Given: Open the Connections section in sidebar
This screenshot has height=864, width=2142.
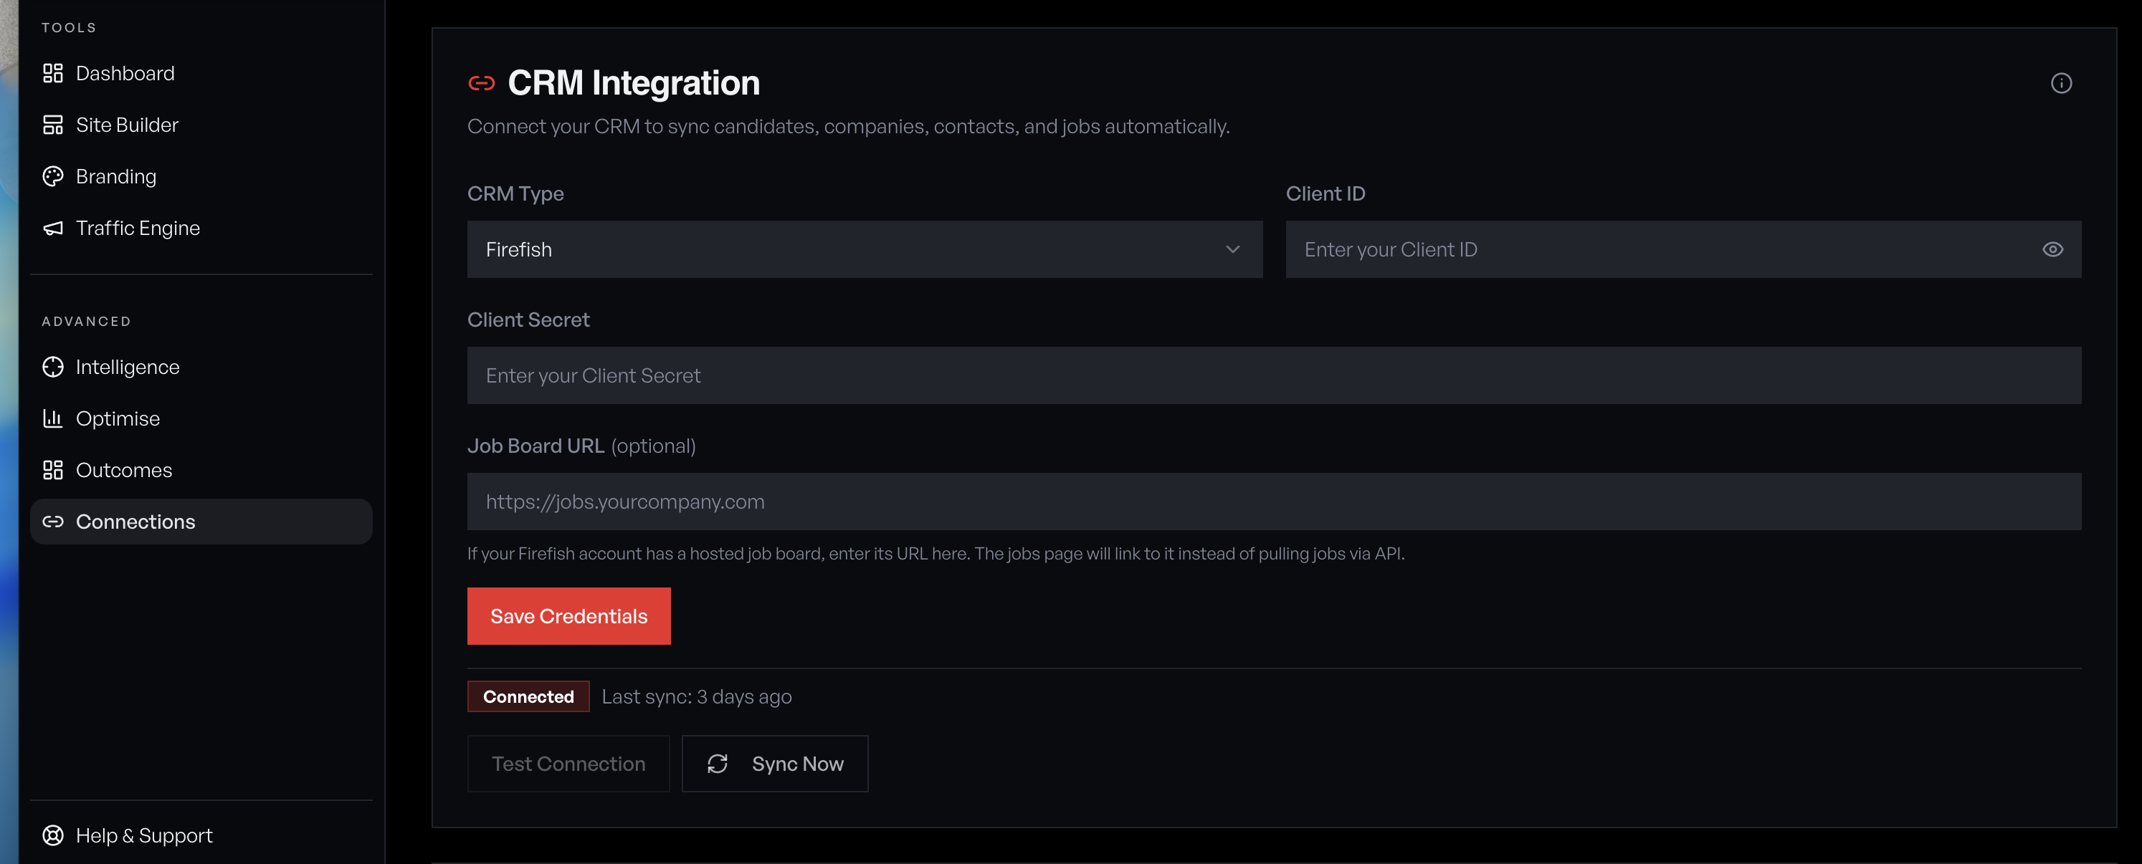Looking at the screenshot, I should point(135,522).
